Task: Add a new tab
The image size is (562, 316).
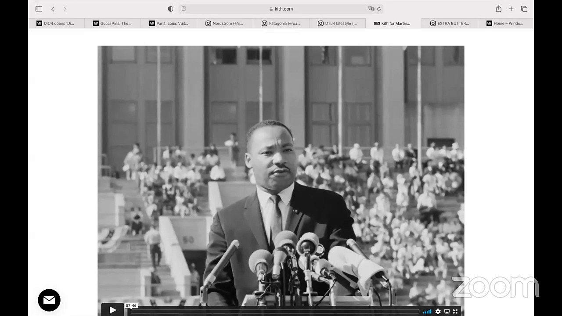Action: click(x=511, y=9)
